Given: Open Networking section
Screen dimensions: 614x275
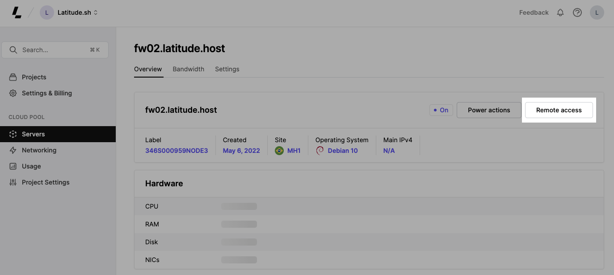Looking at the screenshot, I should tap(39, 150).
